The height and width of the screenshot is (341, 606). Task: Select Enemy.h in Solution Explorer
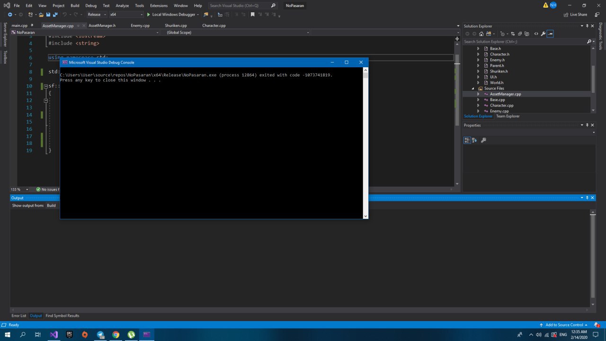497,60
